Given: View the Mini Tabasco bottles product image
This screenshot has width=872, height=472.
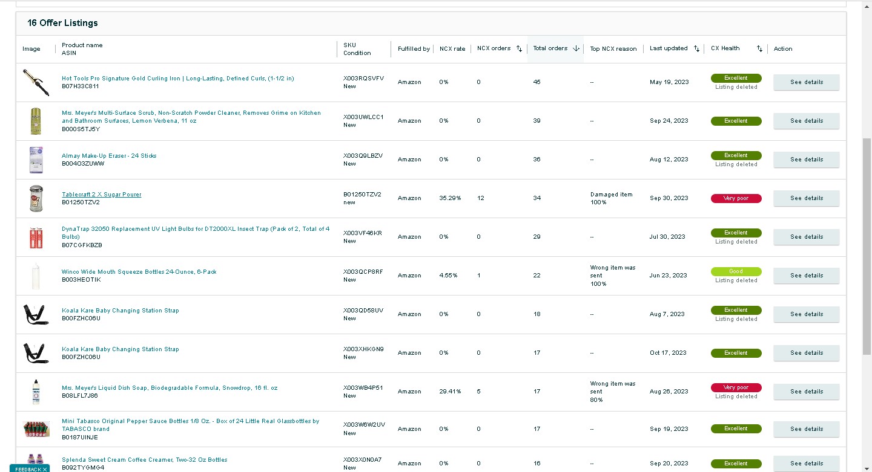Looking at the screenshot, I should [x=36, y=429].
